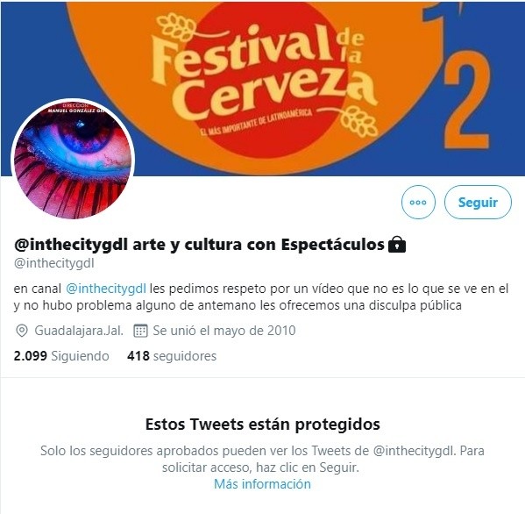View the 418 seguidores list
This screenshot has width=525, height=514.
pyautogui.click(x=172, y=356)
